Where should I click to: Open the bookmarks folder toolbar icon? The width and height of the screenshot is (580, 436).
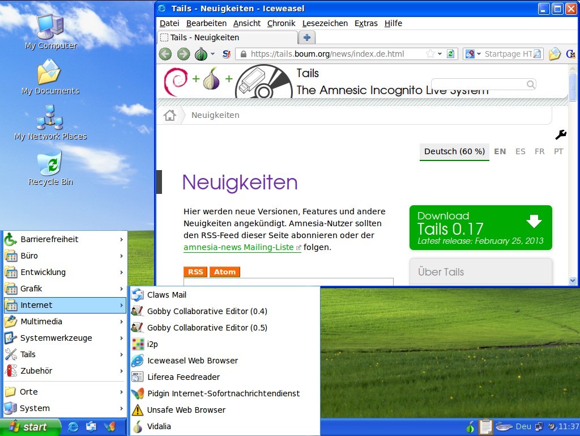pyautogui.click(x=555, y=54)
